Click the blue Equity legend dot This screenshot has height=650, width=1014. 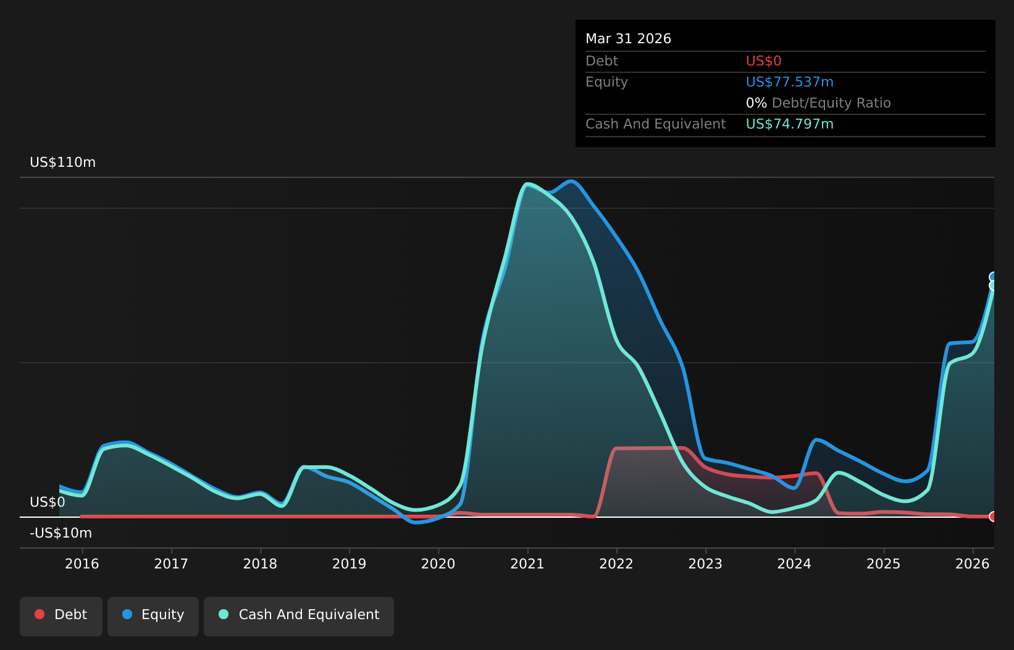point(127,614)
